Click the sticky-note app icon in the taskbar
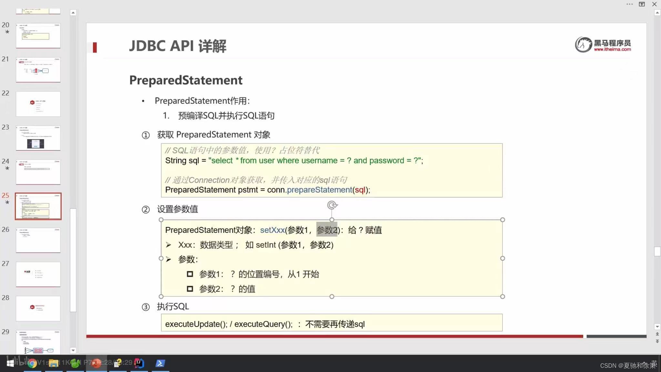 click(117, 363)
